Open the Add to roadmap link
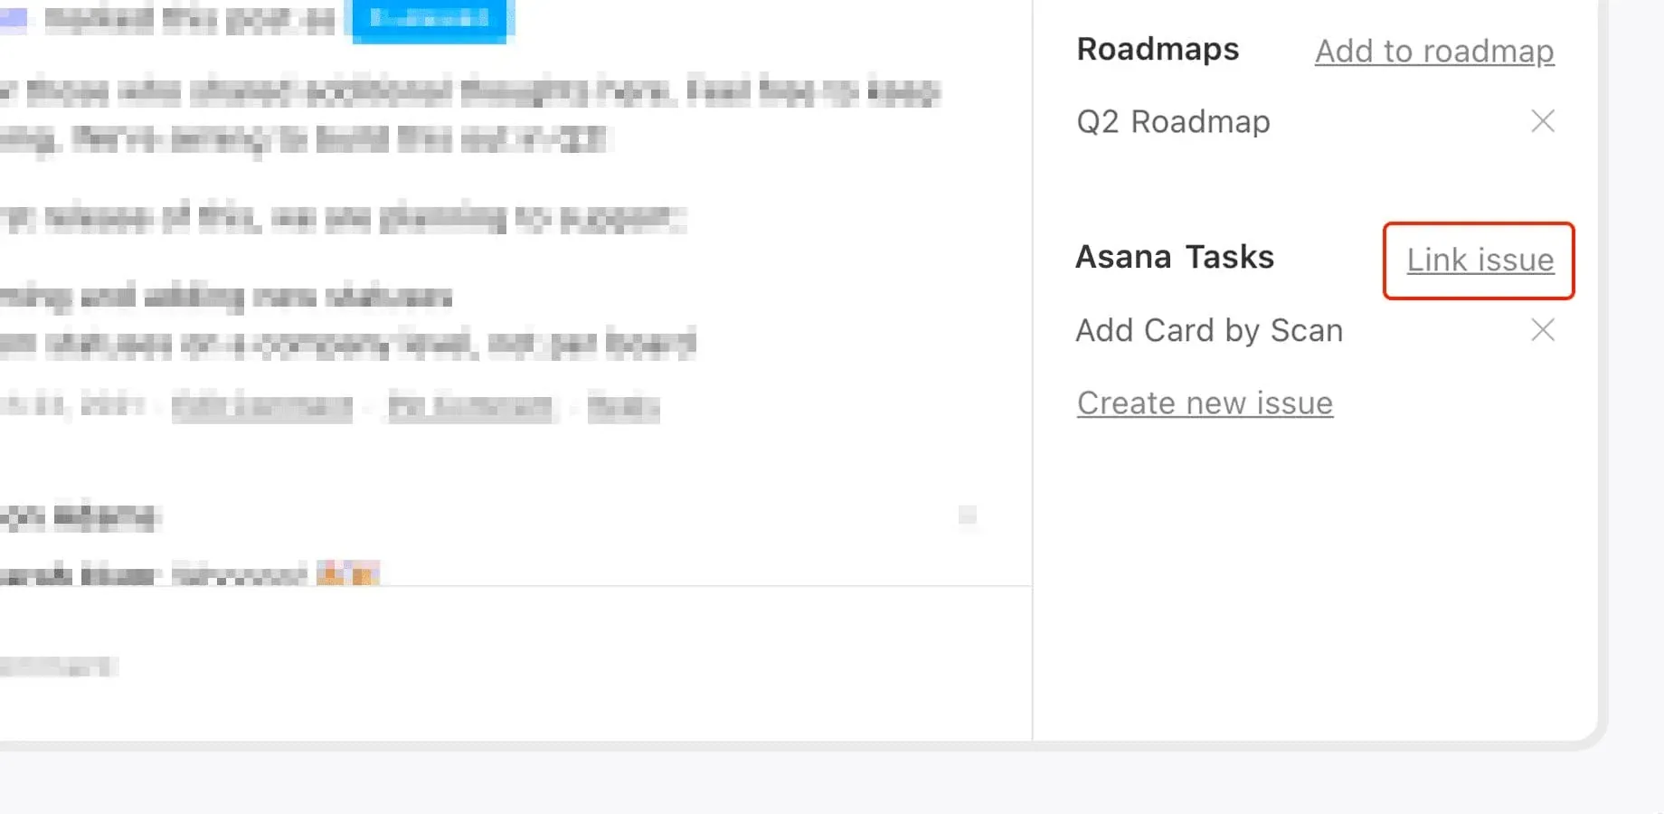This screenshot has width=1664, height=814. pos(1433,52)
